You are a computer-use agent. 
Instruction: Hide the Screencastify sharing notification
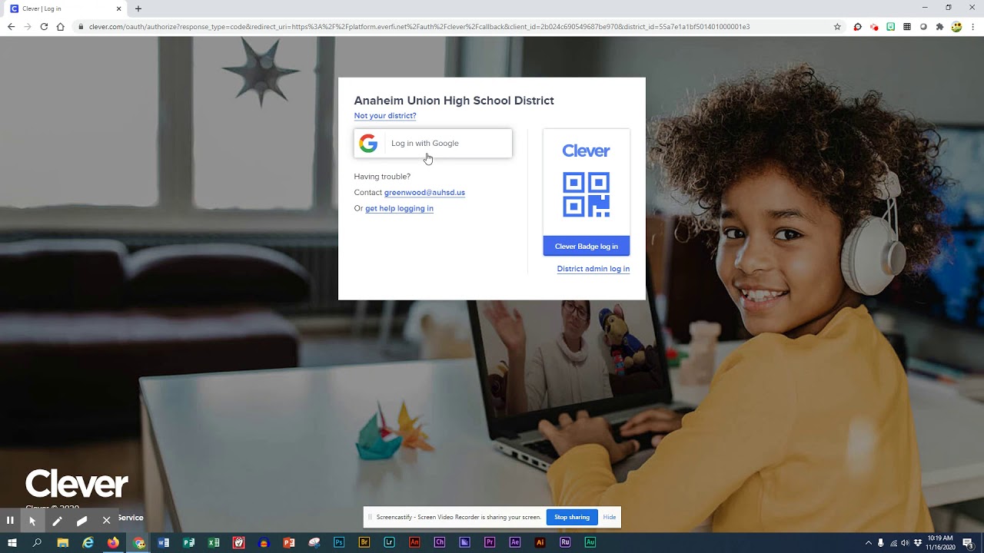[x=610, y=517]
